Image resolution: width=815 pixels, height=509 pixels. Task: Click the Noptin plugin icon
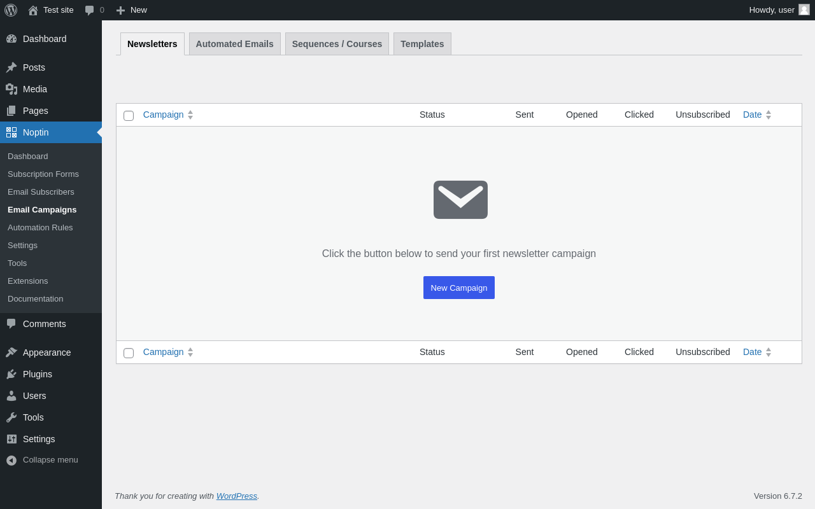(x=11, y=132)
